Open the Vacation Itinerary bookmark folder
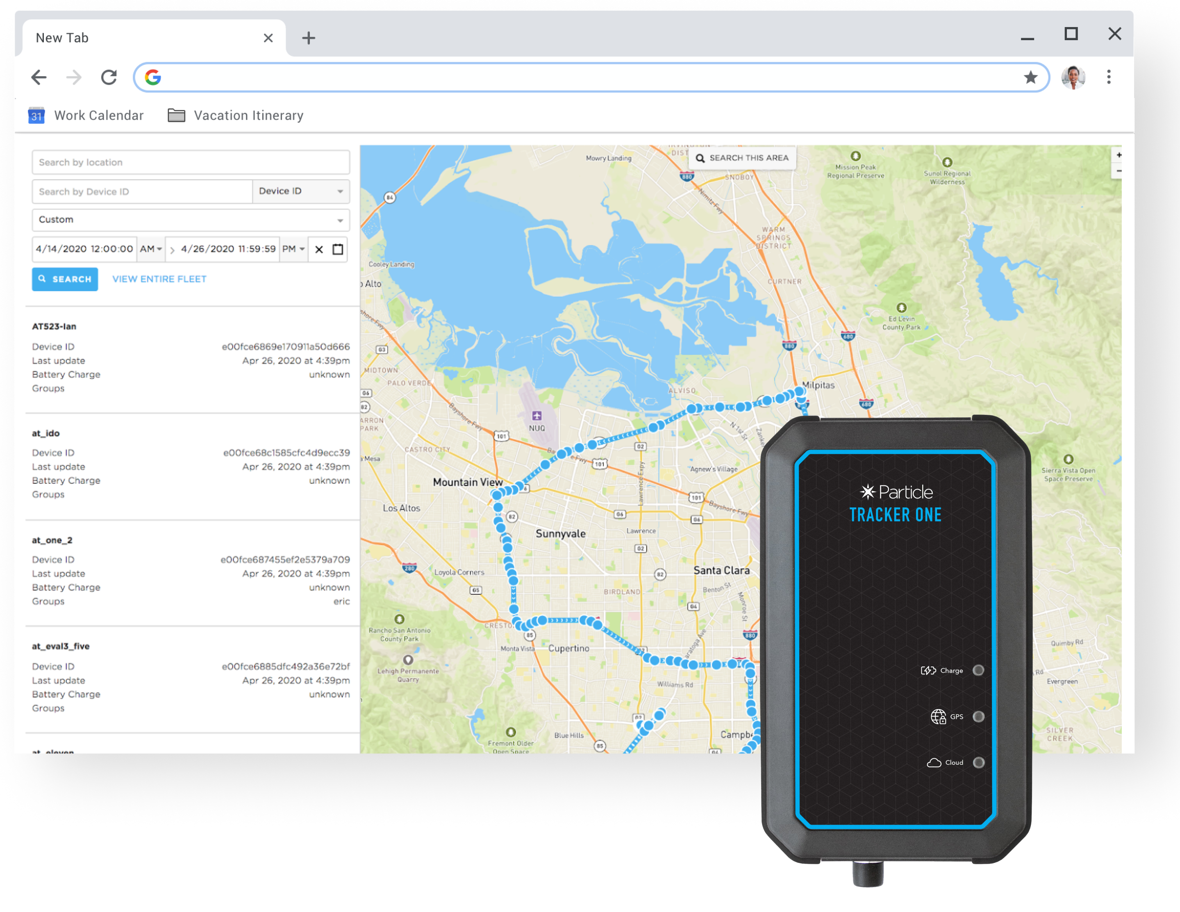1180x912 pixels. coord(236,116)
